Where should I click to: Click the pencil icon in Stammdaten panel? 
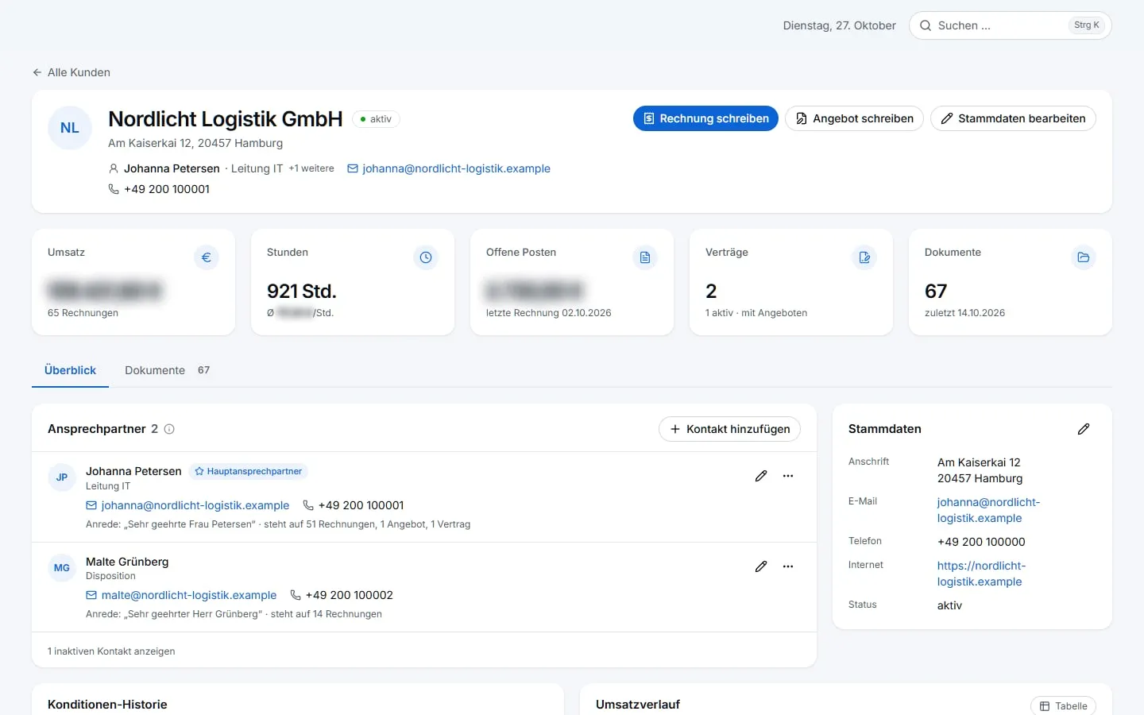coord(1084,429)
